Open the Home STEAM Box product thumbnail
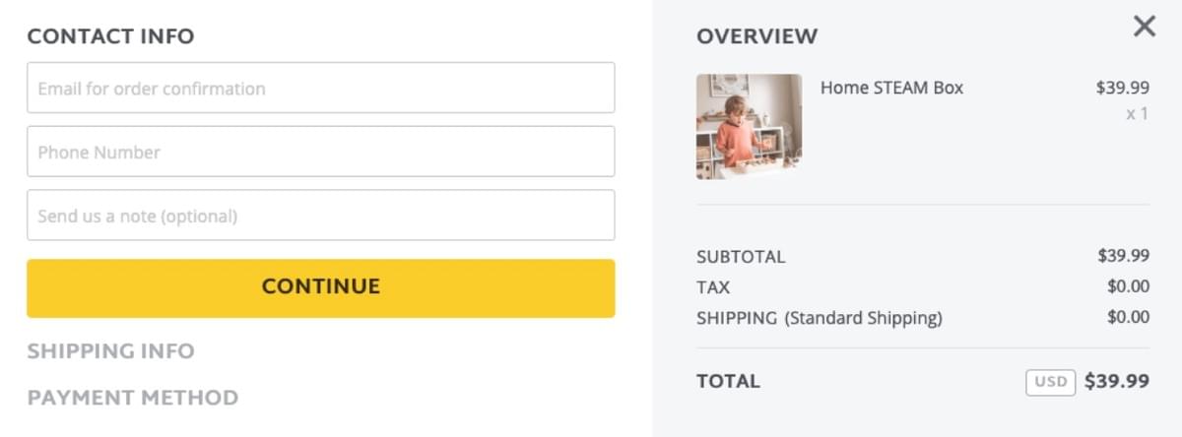 pyautogui.click(x=749, y=126)
